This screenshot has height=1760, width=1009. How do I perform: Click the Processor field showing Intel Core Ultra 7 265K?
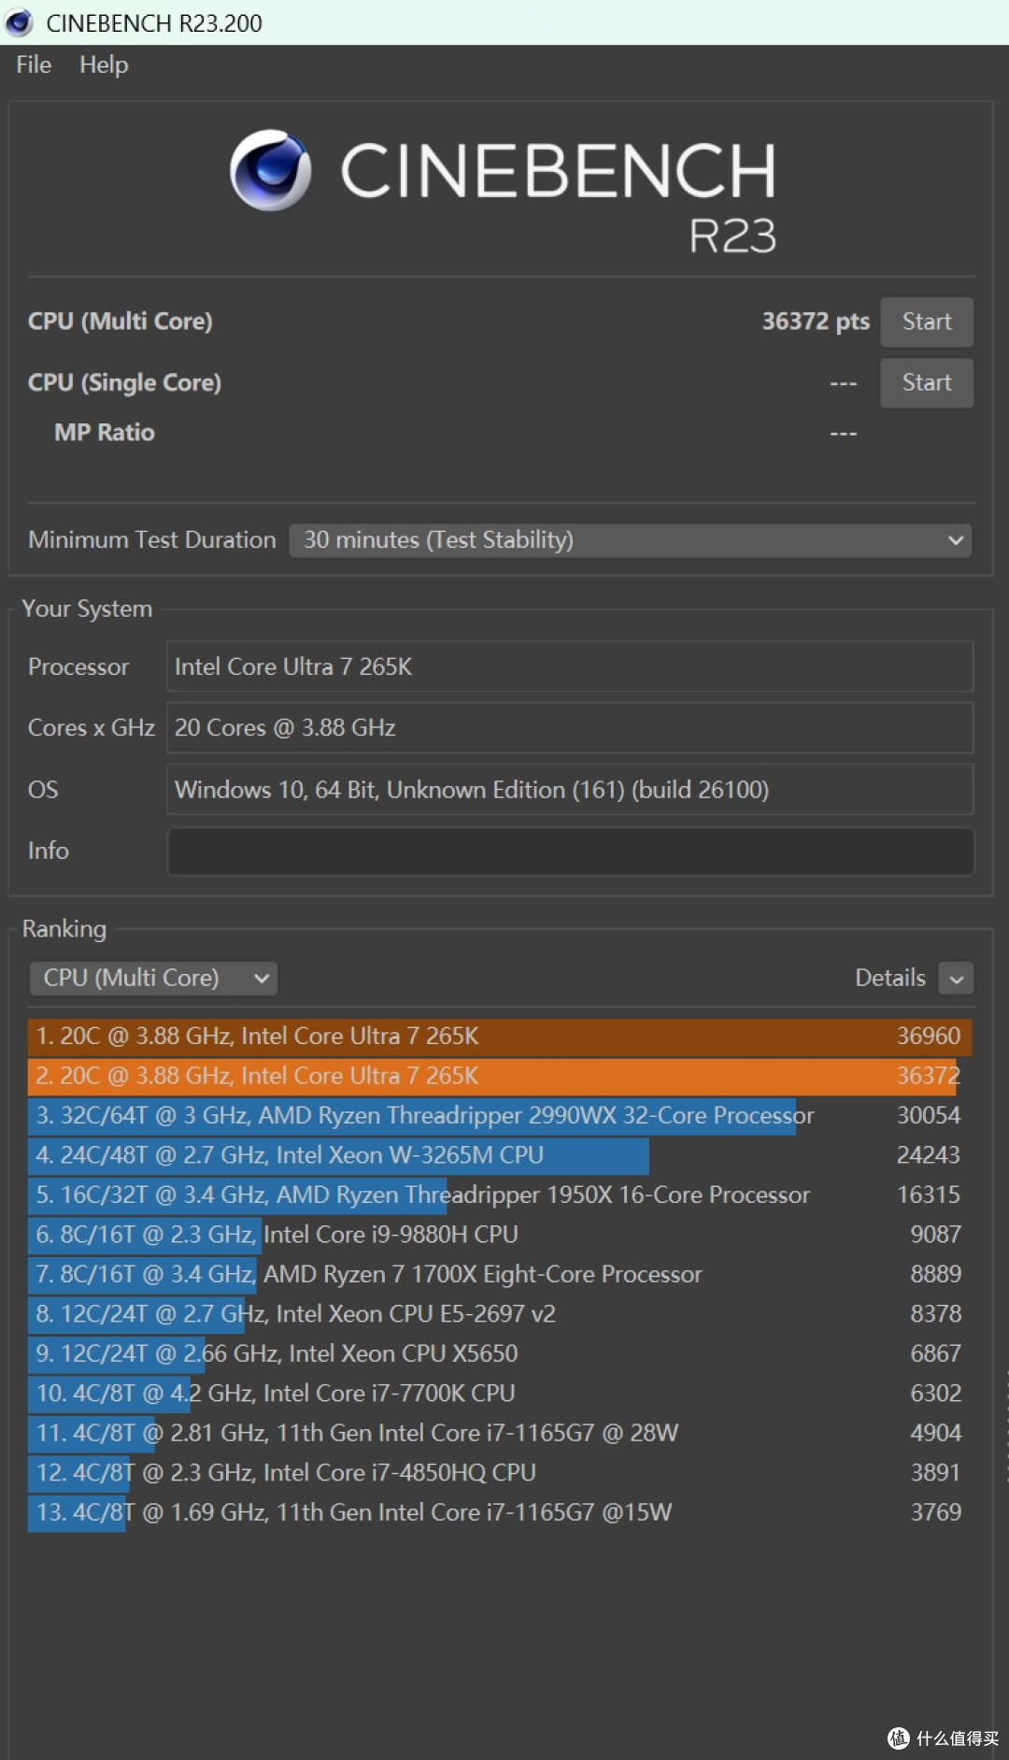click(x=570, y=666)
